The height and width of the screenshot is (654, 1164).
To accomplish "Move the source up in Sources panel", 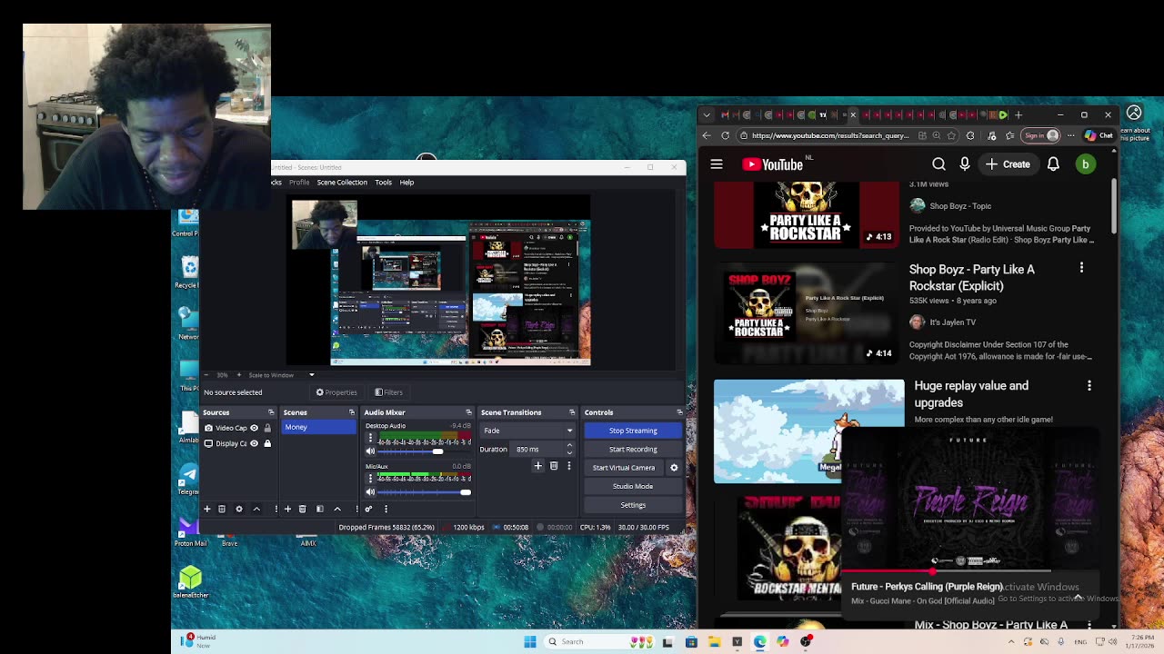I will tap(256, 509).
